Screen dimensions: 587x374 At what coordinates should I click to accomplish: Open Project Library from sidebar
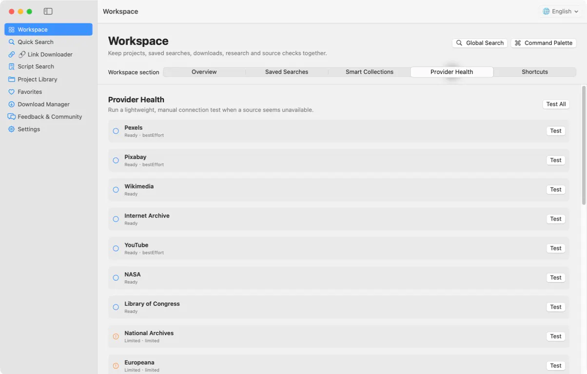[x=48, y=79]
